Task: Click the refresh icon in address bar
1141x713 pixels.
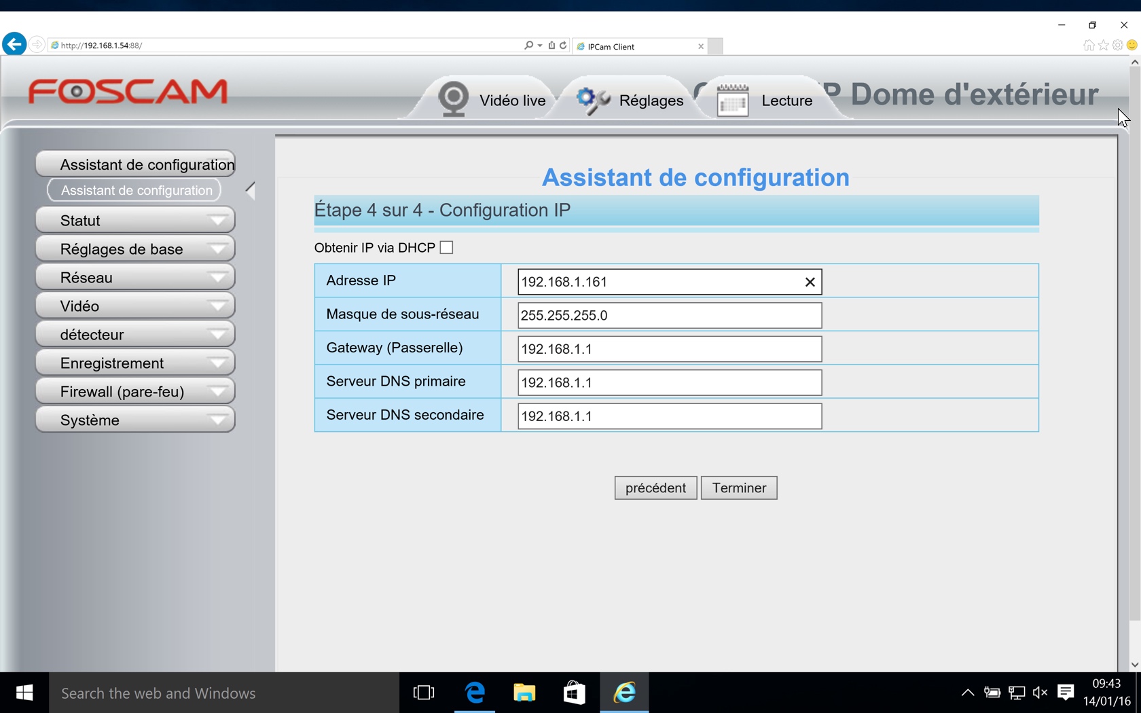Action: point(563,45)
